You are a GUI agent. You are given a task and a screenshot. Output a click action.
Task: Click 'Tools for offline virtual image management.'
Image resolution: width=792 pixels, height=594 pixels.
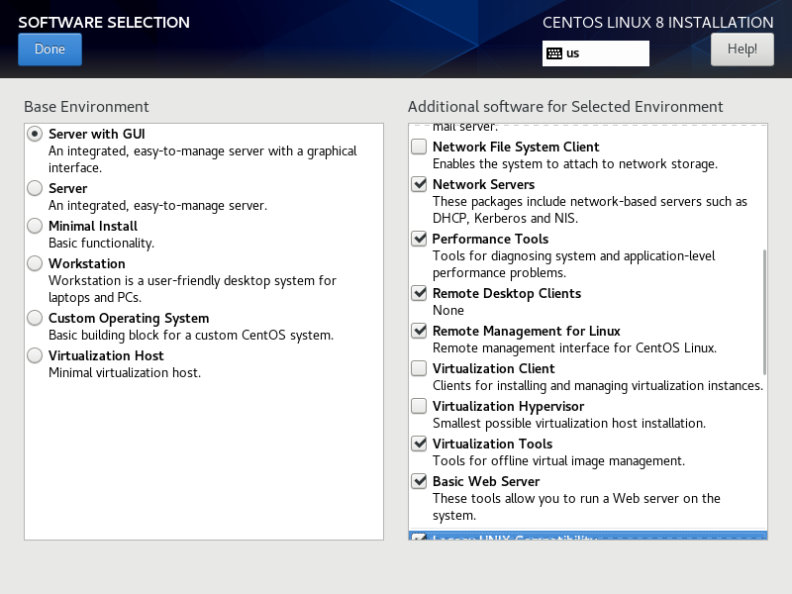point(558,460)
